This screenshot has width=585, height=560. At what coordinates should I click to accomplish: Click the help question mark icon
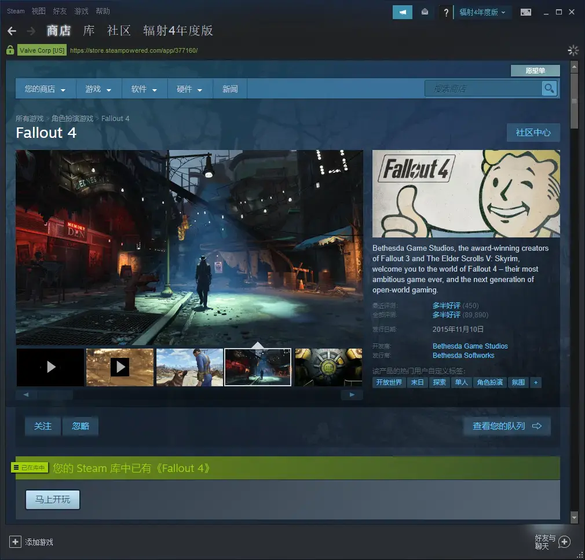(x=446, y=12)
